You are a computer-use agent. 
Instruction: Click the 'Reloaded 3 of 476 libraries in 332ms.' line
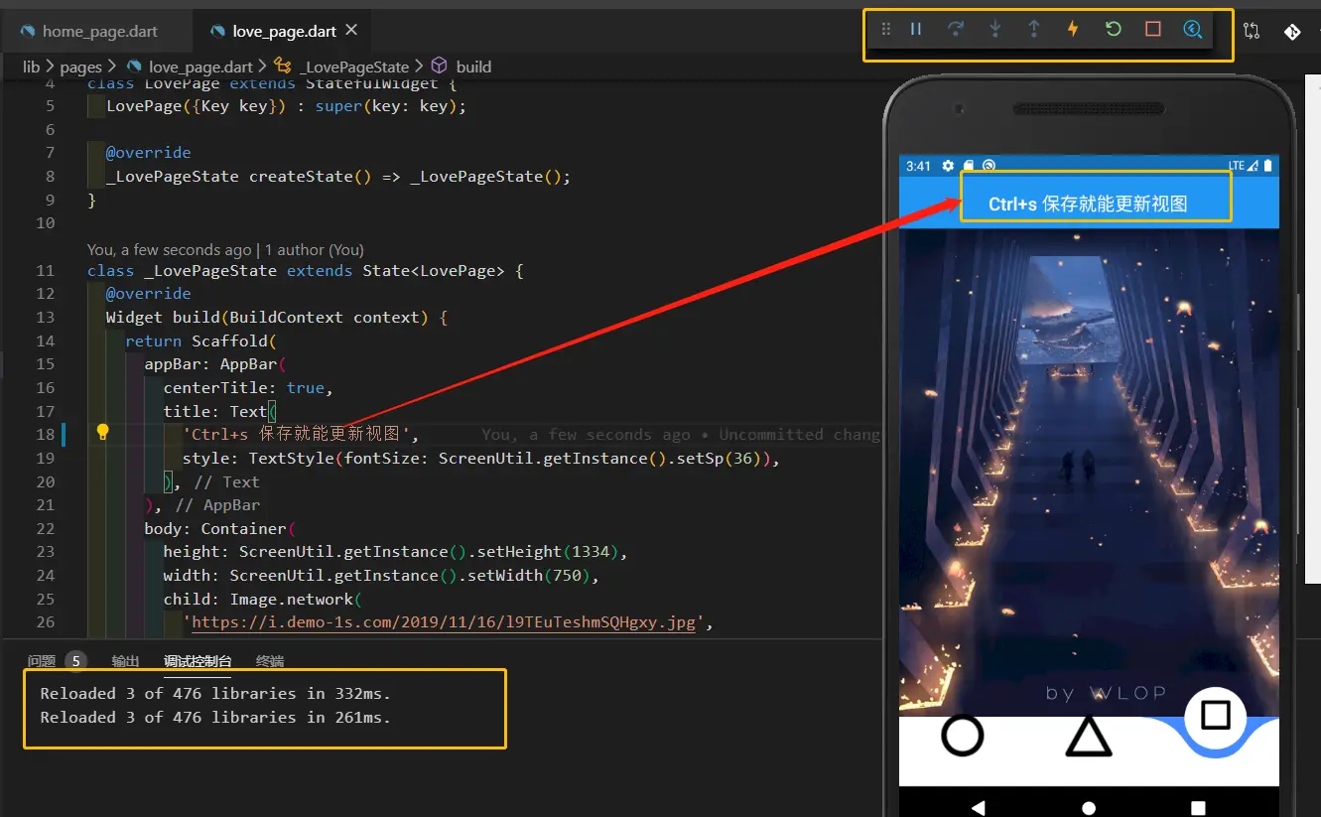[x=215, y=693]
